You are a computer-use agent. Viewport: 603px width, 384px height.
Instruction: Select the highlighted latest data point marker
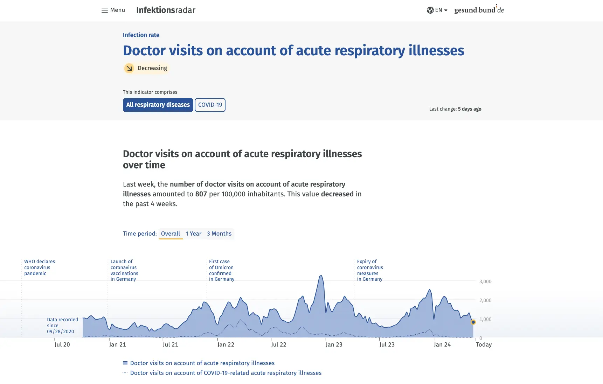click(x=473, y=322)
